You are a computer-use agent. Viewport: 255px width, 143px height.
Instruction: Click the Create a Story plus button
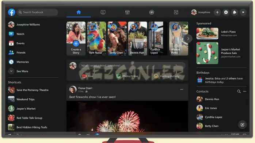pyautogui.click(x=76, y=43)
